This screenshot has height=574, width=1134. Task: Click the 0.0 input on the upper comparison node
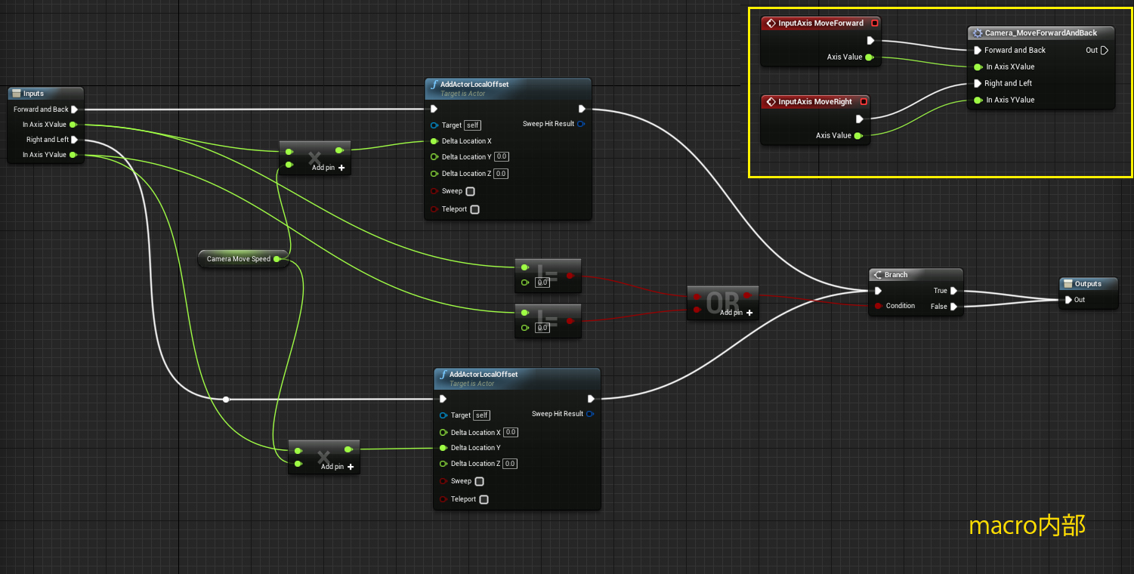click(x=542, y=282)
